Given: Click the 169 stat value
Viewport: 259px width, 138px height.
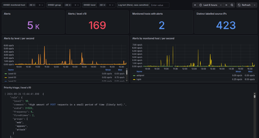Looking at the screenshot, I should [x=97, y=25].
